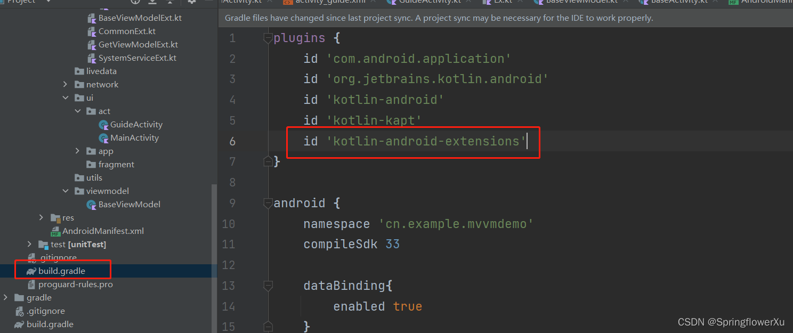Select the livedata folder icon
This screenshot has height=333, width=793.
tap(79, 71)
